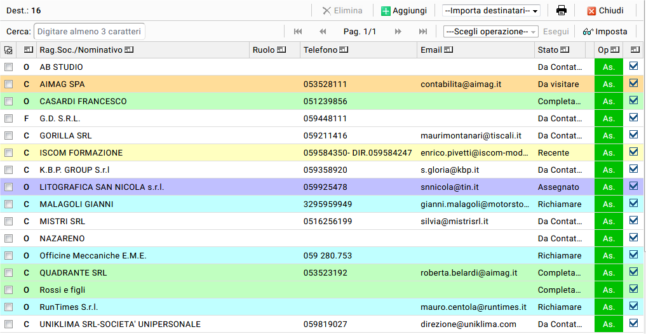Screen dimensions: 646x334
Task: Untick blue checkmark on NAZARENO row
Action: pos(634,237)
